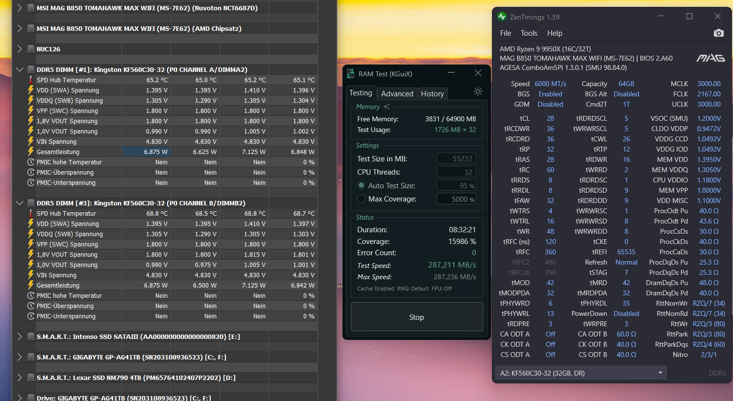Open the History tab in RAM Test
733x401 pixels.
click(432, 93)
